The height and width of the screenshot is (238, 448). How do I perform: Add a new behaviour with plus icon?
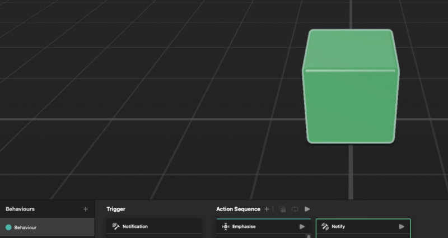click(86, 209)
